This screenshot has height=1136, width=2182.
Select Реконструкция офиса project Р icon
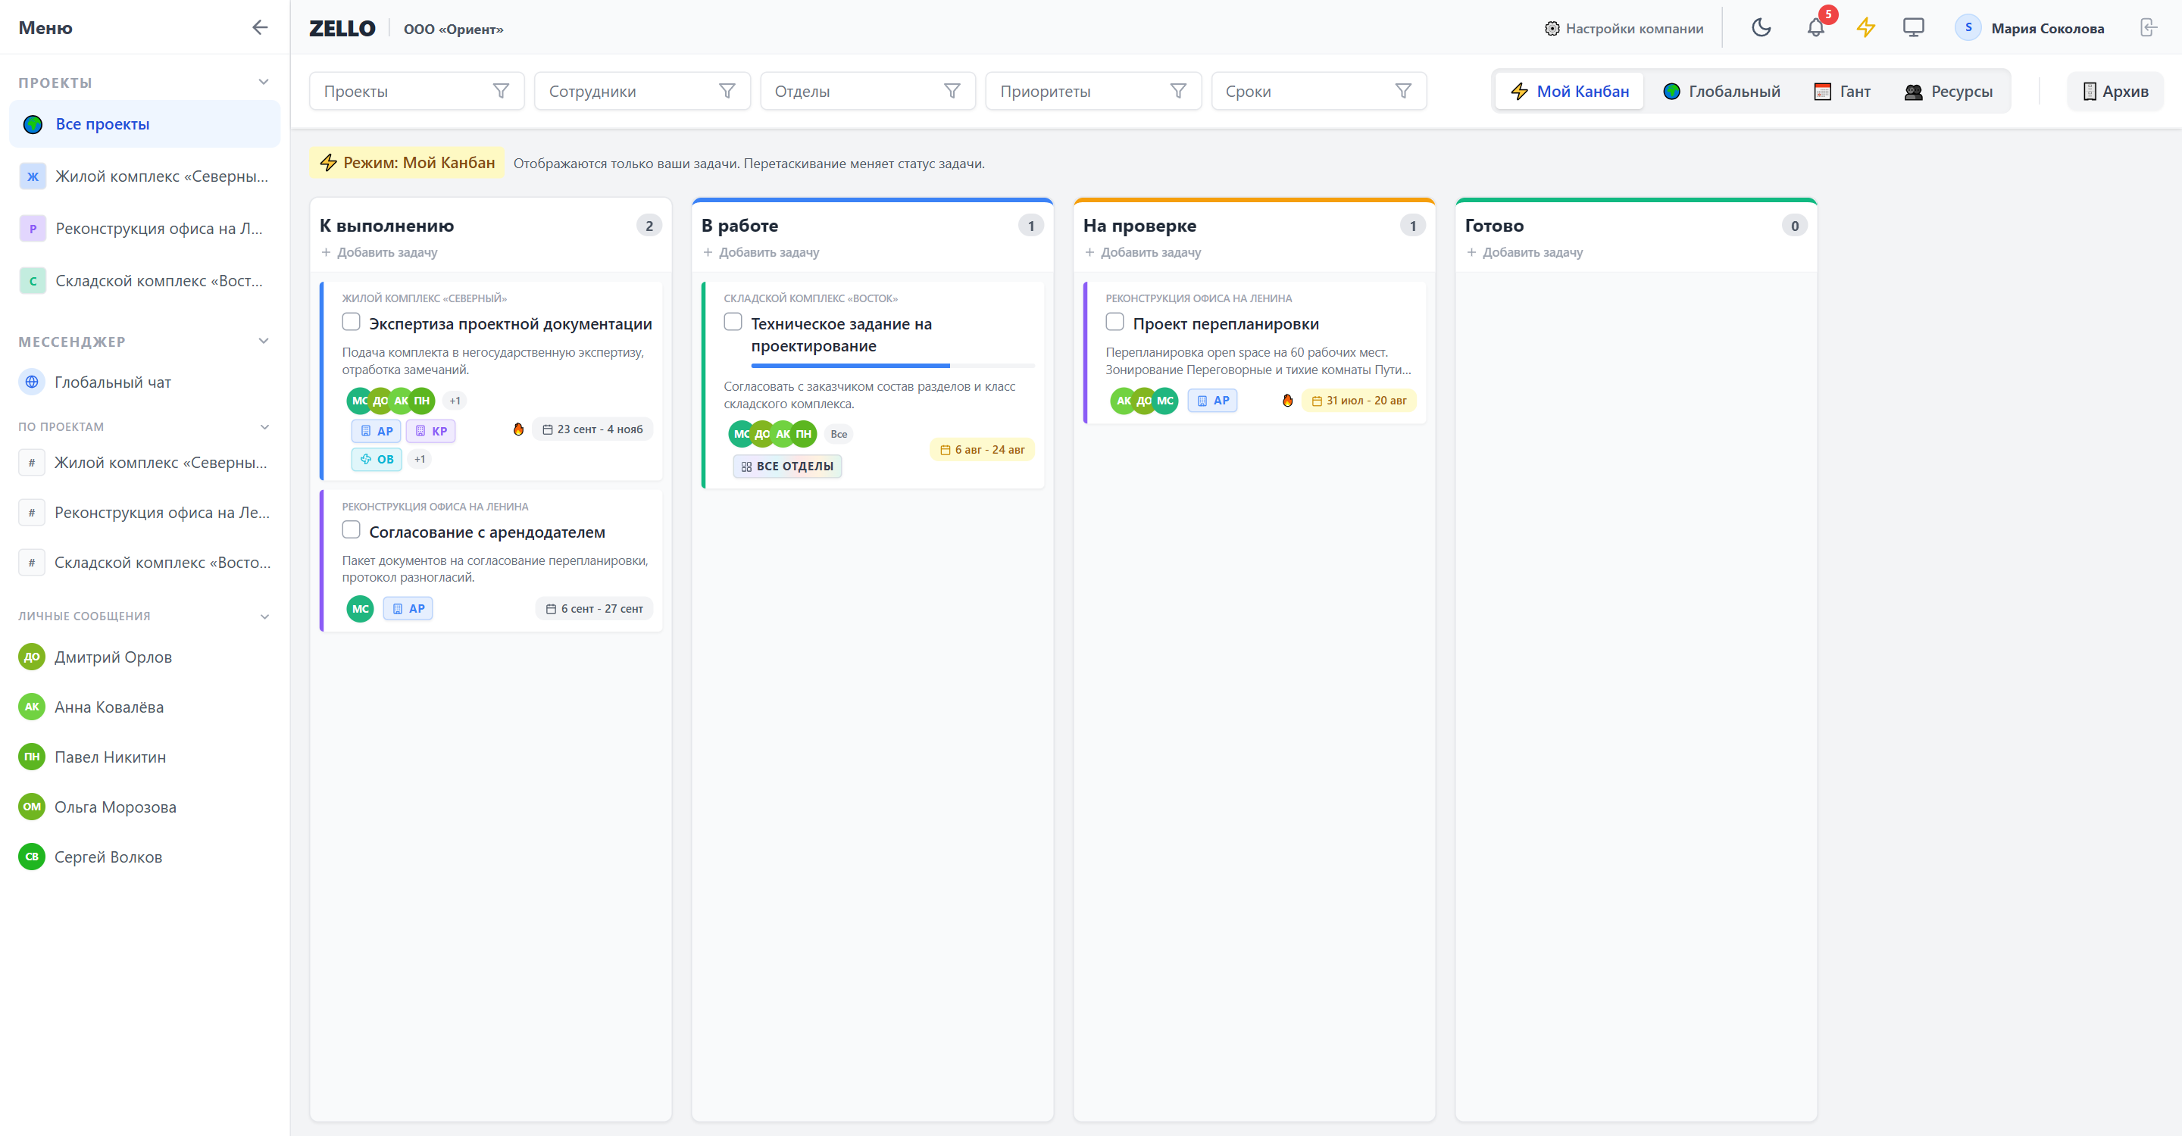tap(32, 229)
